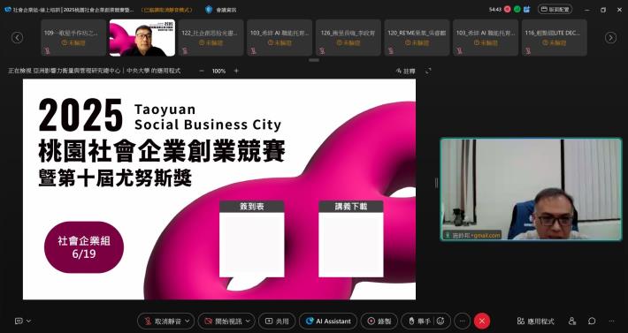Viewport: 628px width, 333px height.
Task: Select the 116 participant tile
Action: pos(555,38)
